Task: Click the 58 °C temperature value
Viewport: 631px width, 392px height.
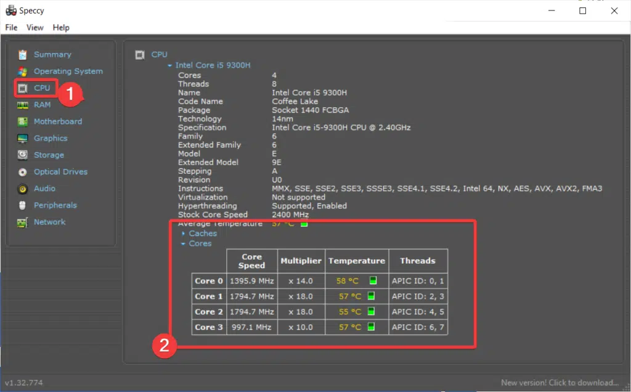Action: click(348, 281)
